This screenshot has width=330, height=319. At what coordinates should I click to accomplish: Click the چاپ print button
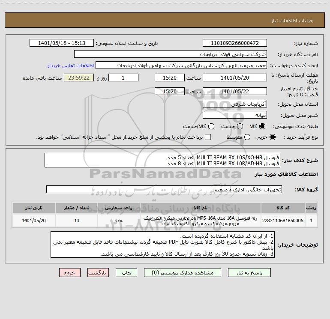[126, 273]
